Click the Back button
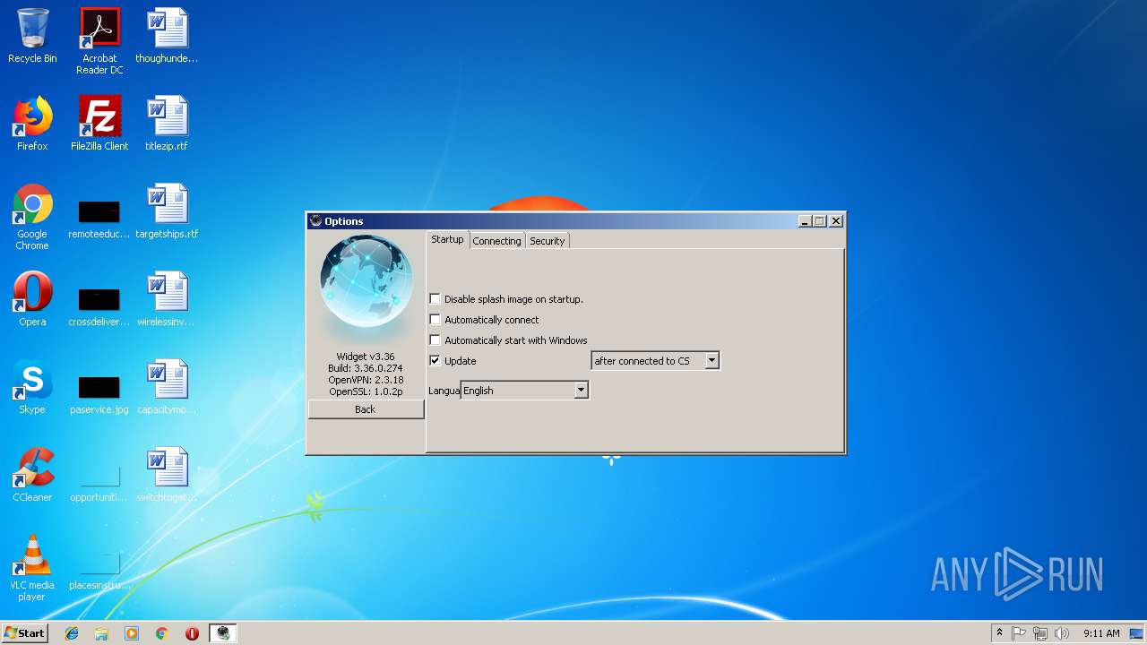Image resolution: width=1147 pixels, height=645 pixels. tap(366, 409)
